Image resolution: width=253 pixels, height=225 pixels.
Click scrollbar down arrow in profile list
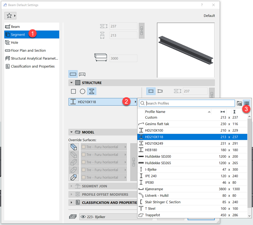coord(250,216)
